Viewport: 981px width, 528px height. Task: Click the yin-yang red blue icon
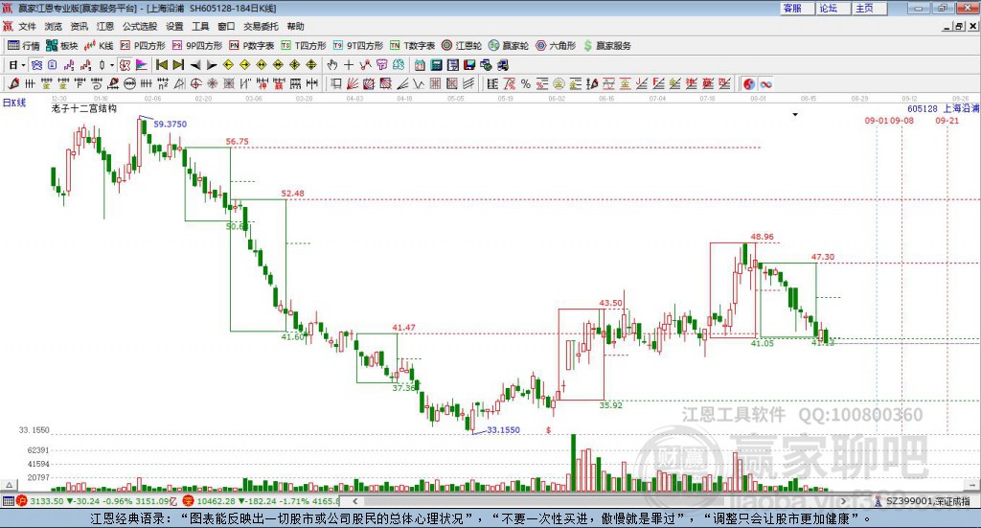click(x=749, y=83)
